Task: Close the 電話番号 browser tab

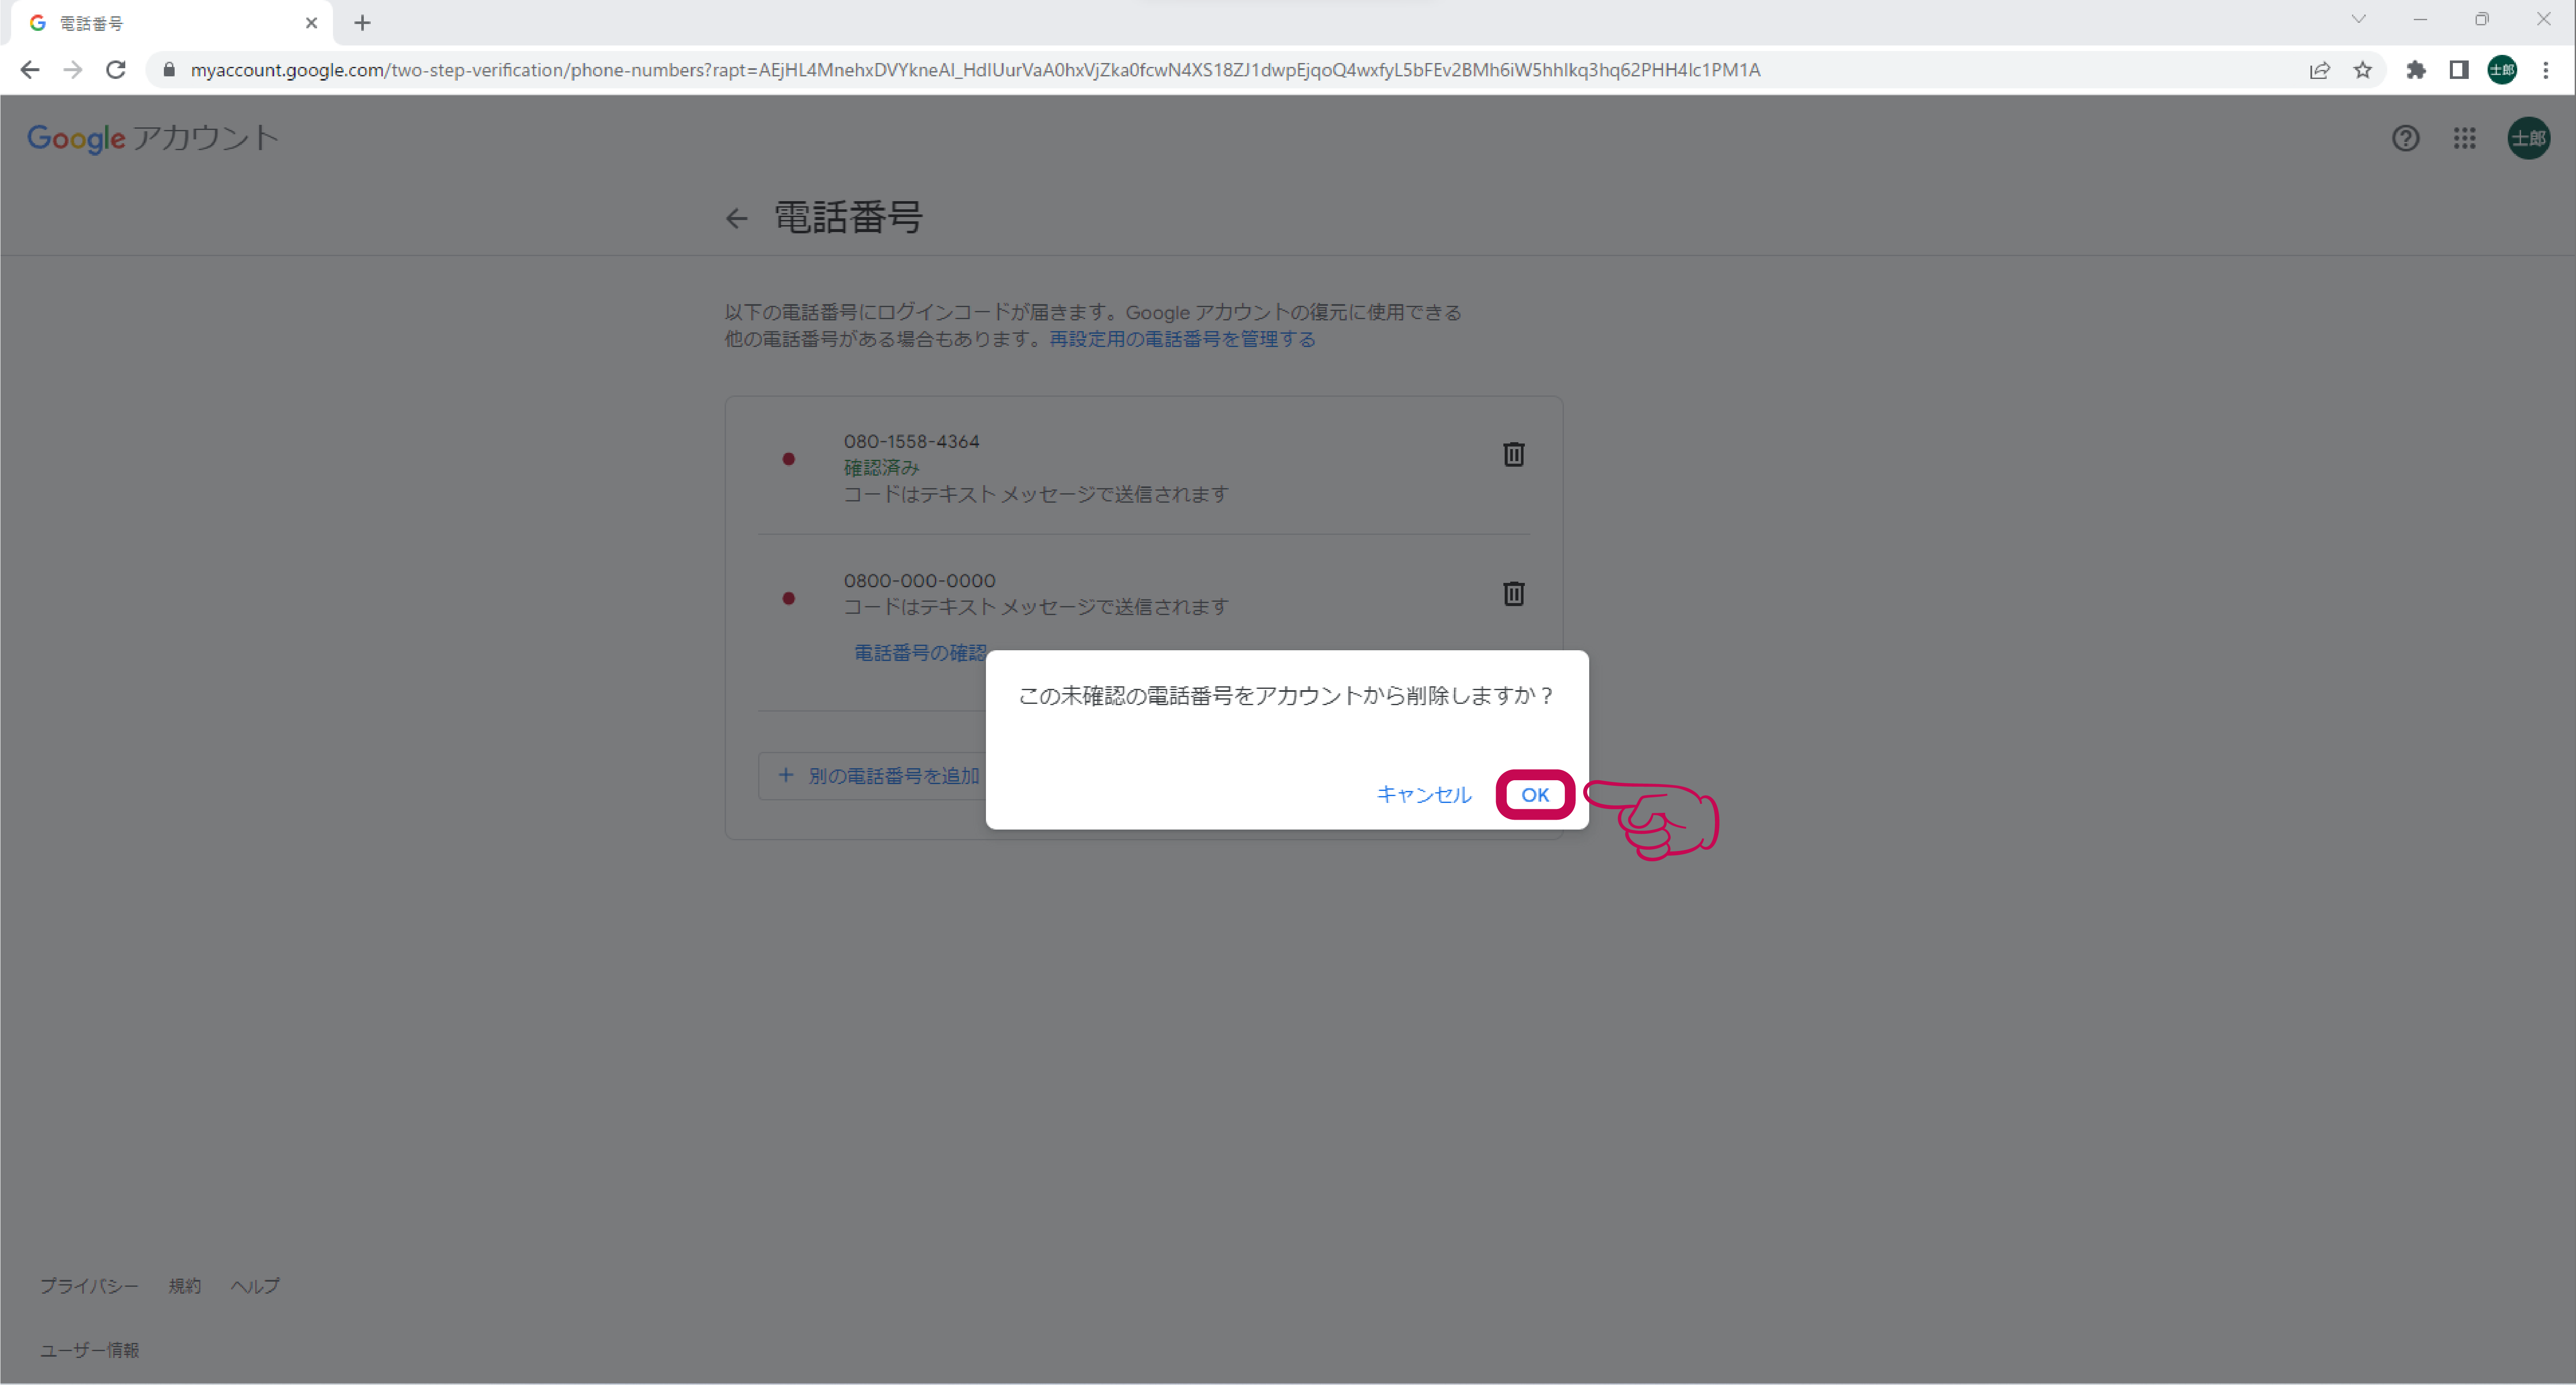Action: 311,23
